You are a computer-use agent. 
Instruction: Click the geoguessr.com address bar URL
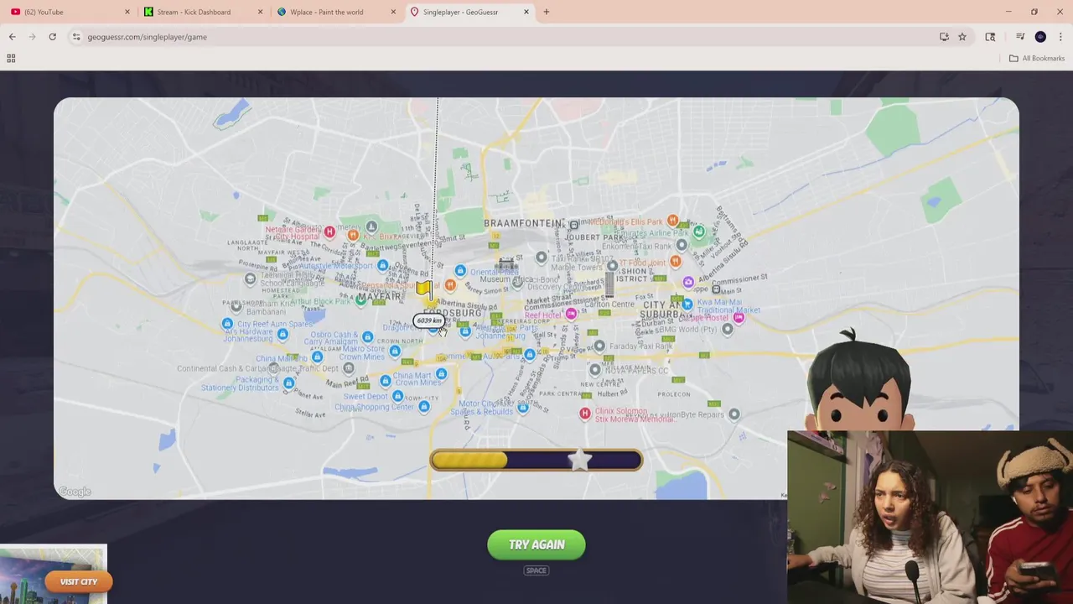click(148, 37)
